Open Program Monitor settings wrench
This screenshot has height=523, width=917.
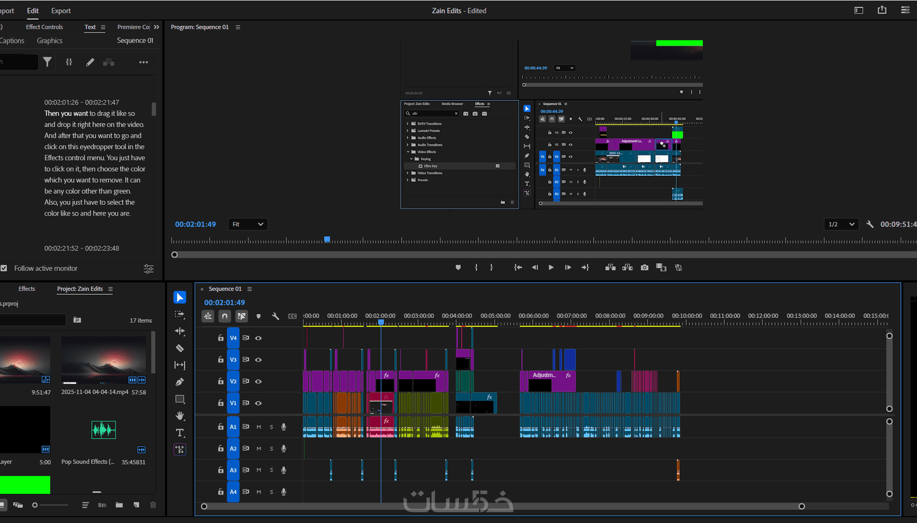(870, 224)
